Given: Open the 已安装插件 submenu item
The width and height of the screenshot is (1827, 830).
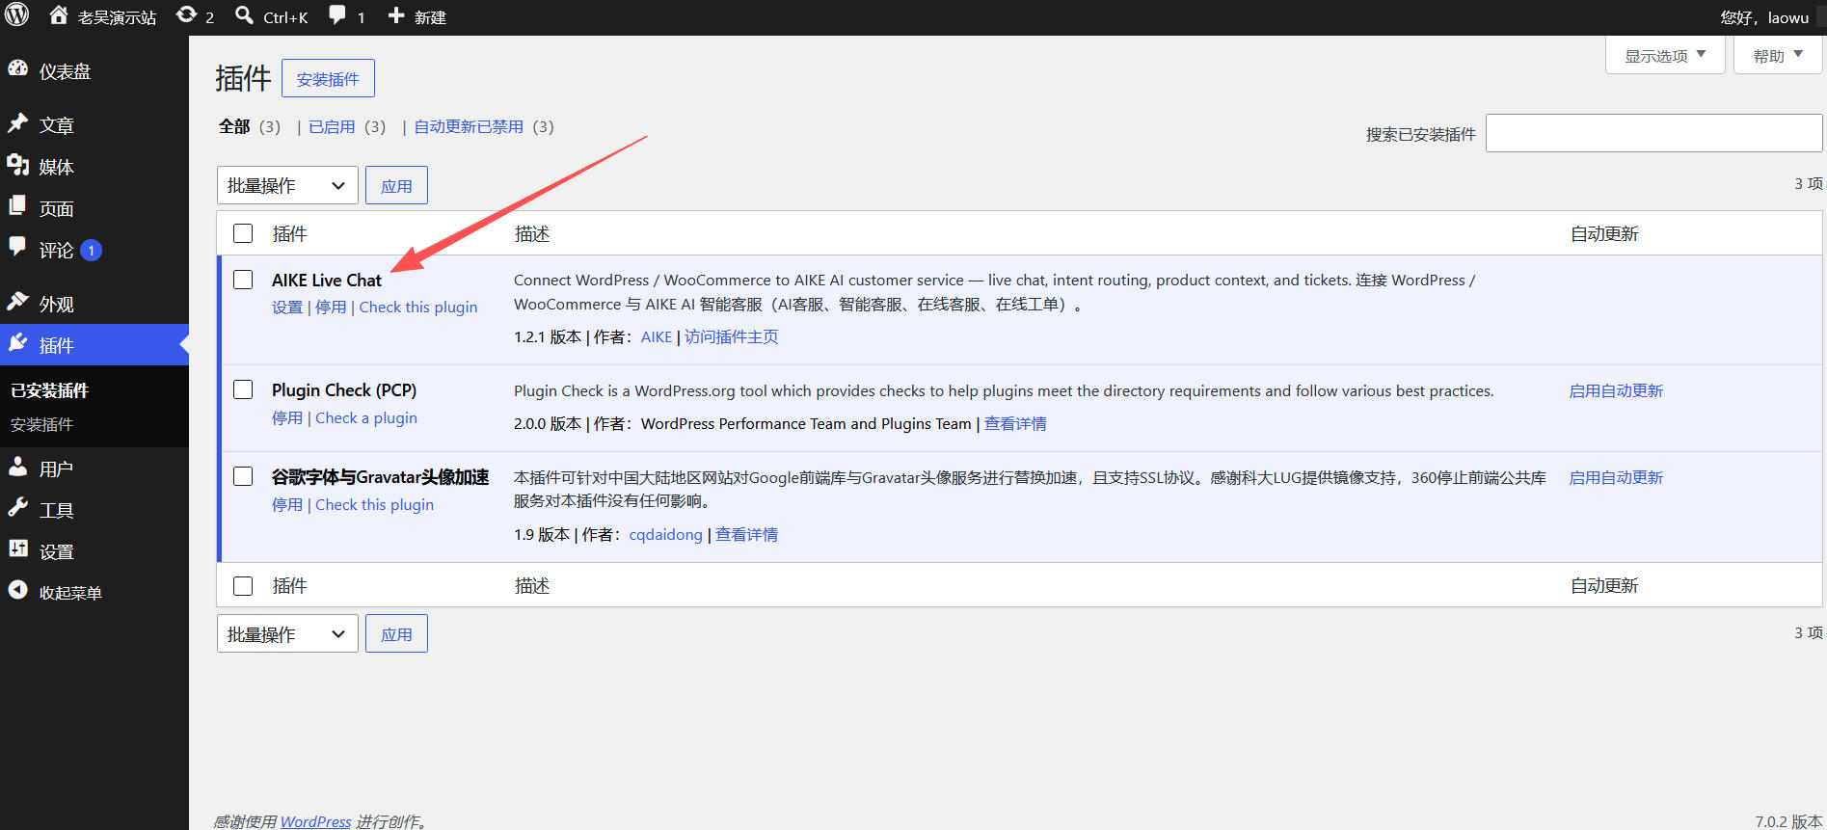Looking at the screenshot, I should [50, 390].
